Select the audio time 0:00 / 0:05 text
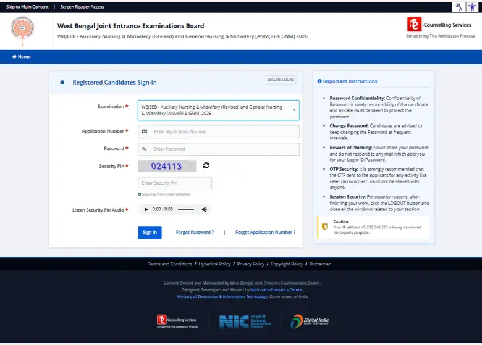Image resolution: width=482 pixels, height=345 pixels. [163, 209]
